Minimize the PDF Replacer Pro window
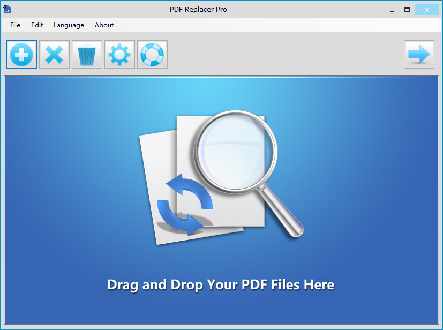The height and width of the screenshot is (330, 443). tap(392, 10)
